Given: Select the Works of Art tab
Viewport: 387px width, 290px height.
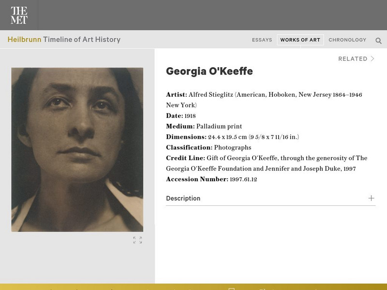Looking at the screenshot, I should pos(300,40).
